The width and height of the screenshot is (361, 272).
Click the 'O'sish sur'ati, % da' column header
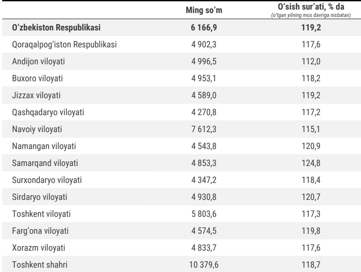pyautogui.click(x=311, y=7)
